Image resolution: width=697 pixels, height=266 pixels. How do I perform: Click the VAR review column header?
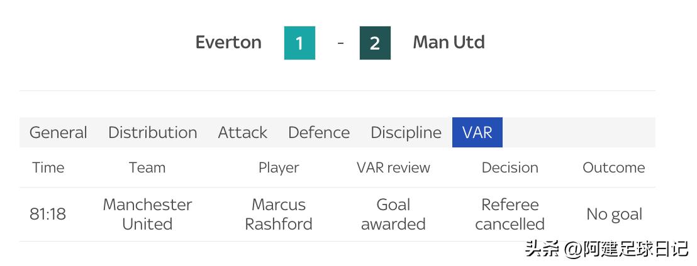pyautogui.click(x=393, y=168)
